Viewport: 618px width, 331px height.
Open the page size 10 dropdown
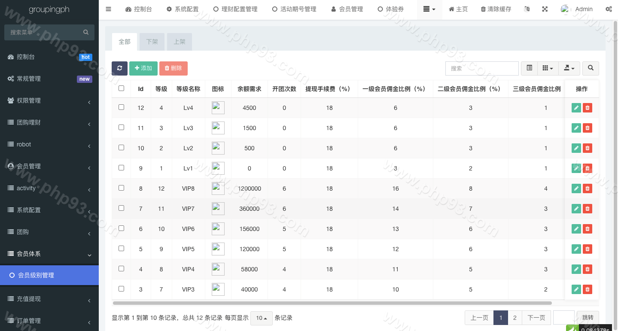point(261,318)
